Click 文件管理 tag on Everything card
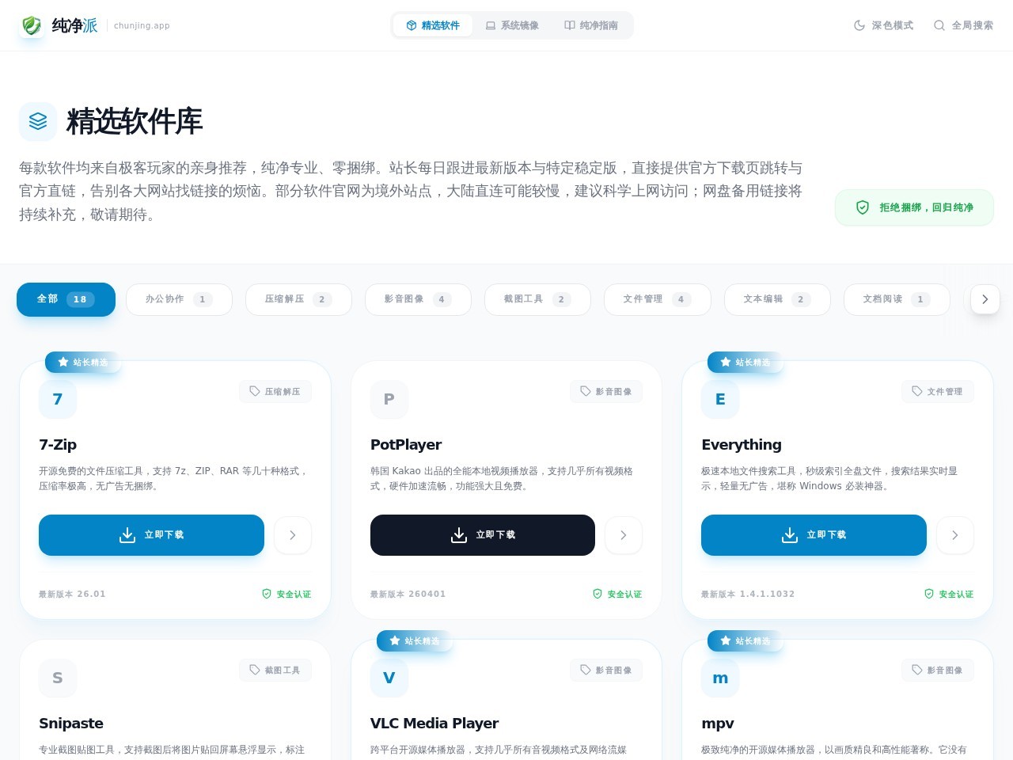 click(x=938, y=391)
